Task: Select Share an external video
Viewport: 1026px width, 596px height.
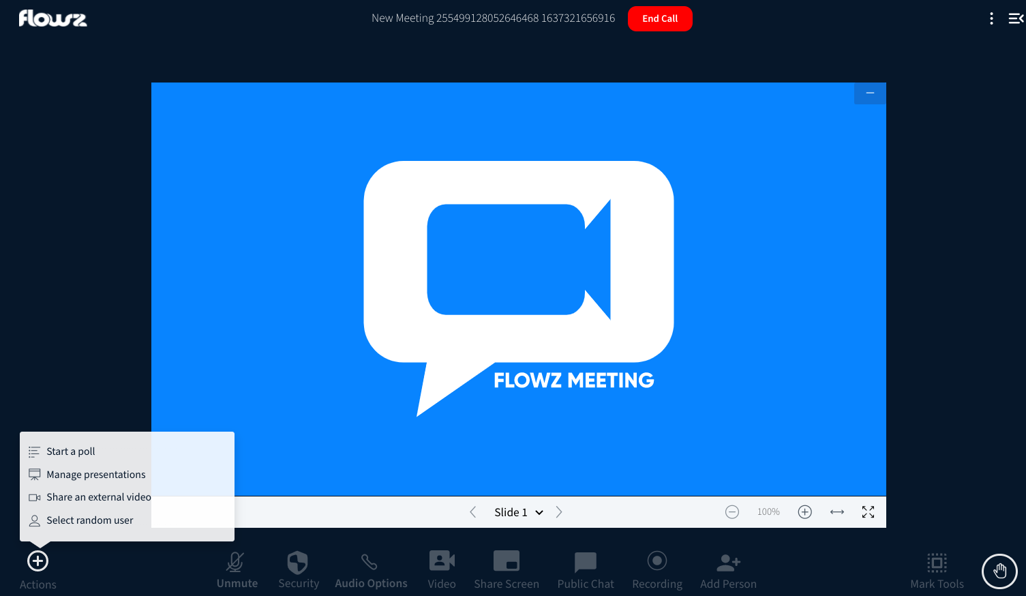Action: [x=127, y=497]
